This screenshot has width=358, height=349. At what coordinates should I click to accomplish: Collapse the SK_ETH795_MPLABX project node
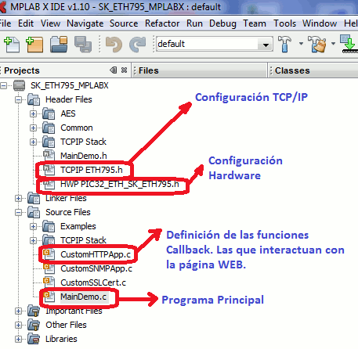coord(4,85)
